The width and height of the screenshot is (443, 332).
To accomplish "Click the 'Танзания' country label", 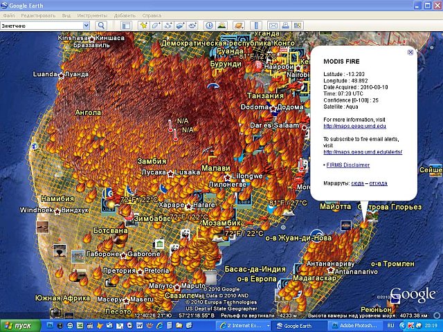I will 265,95.
